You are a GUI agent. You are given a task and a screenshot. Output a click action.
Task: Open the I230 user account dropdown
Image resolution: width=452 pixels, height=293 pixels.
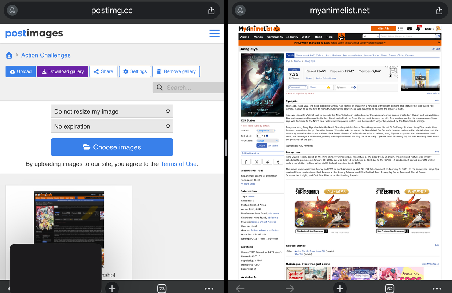click(x=429, y=29)
